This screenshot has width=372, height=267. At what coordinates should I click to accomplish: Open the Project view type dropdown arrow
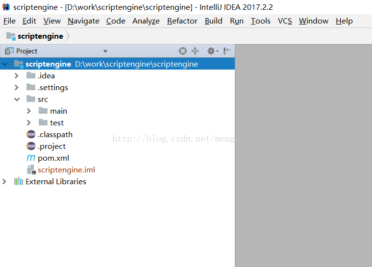(105, 51)
